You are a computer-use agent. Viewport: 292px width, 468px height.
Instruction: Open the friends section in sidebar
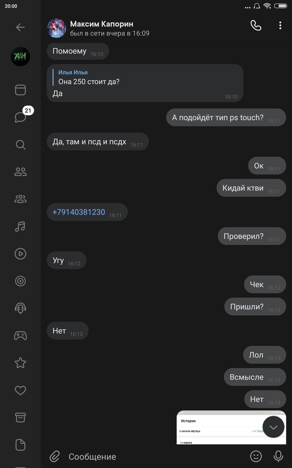coord(20,172)
